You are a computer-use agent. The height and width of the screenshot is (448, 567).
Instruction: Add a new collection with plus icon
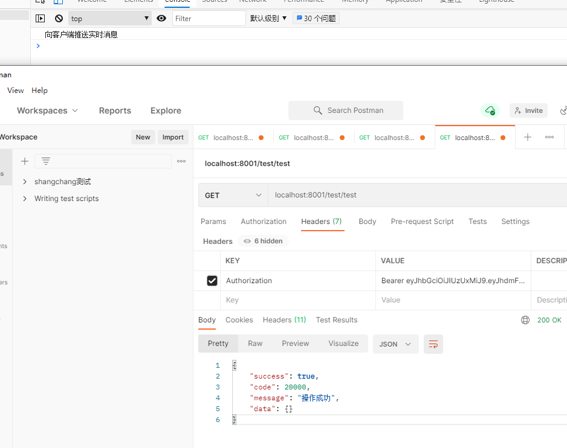[x=25, y=161]
